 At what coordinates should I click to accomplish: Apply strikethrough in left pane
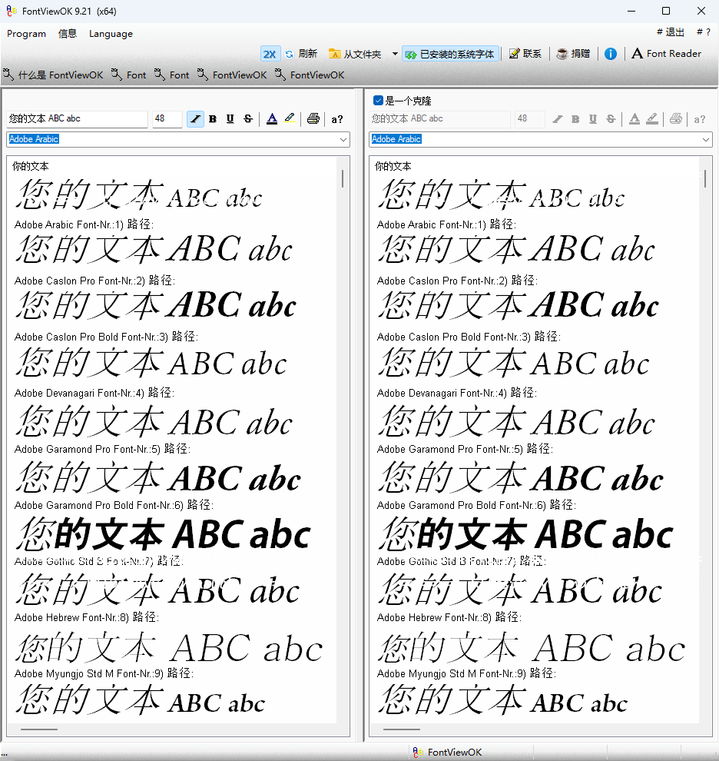click(x=247, y=119)
